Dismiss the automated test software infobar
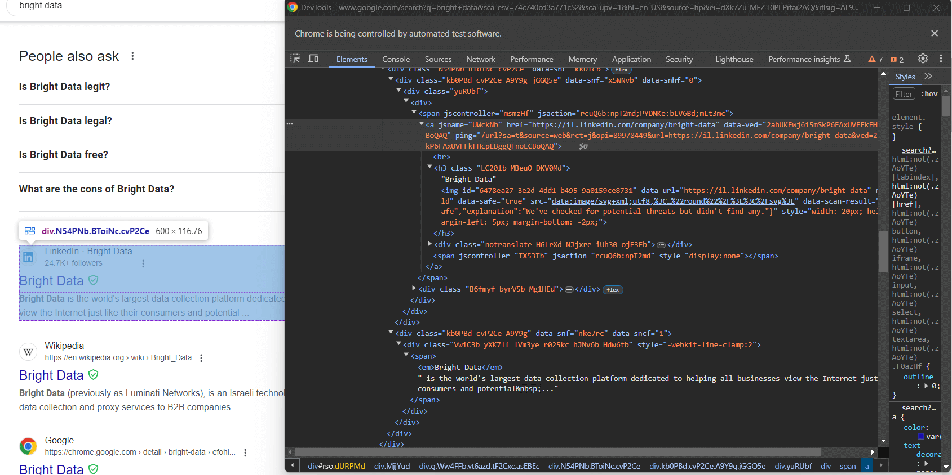 935,34
